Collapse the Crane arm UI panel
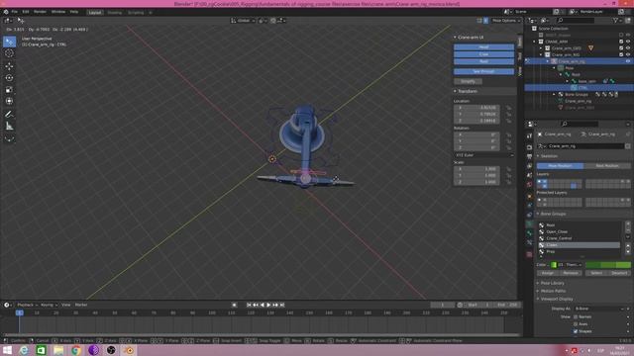This screenshot has width=634, height=356. [455, 38]
